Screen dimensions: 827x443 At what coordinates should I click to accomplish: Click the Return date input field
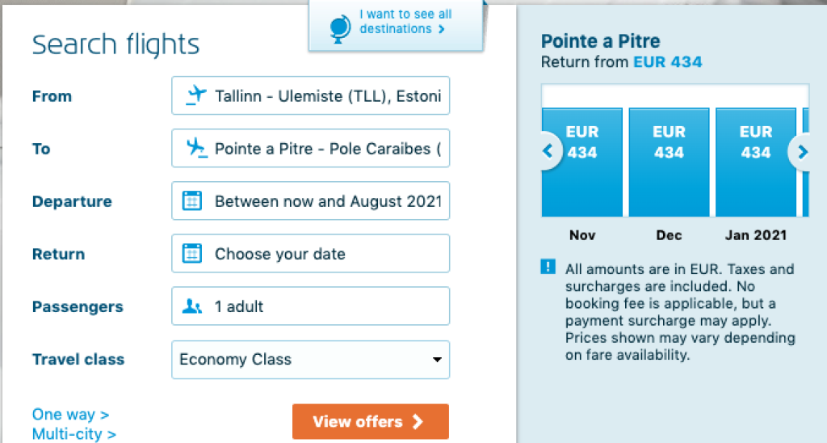(310, 254)
